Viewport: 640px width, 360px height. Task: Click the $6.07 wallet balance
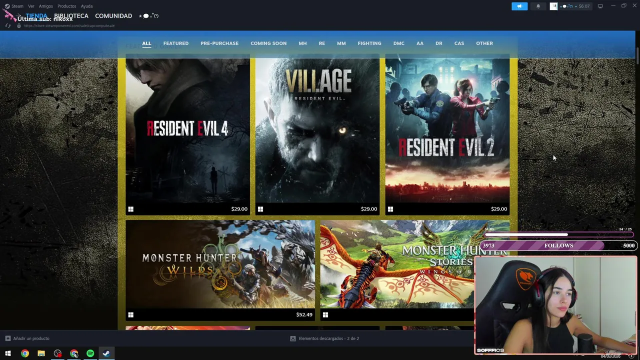point(584,6)
